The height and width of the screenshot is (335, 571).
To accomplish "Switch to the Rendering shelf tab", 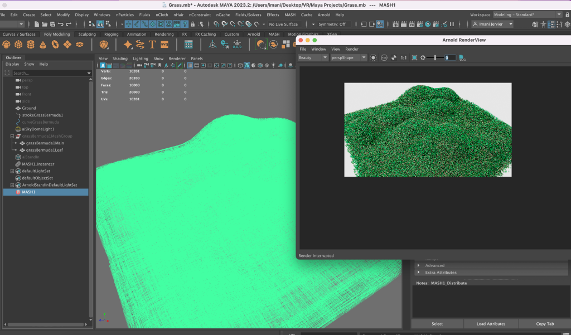I will [164, 34].
